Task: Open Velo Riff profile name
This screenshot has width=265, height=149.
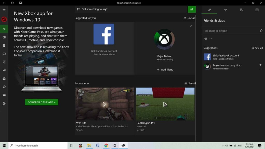Action: pyautogui.click(x=81, y=123)
